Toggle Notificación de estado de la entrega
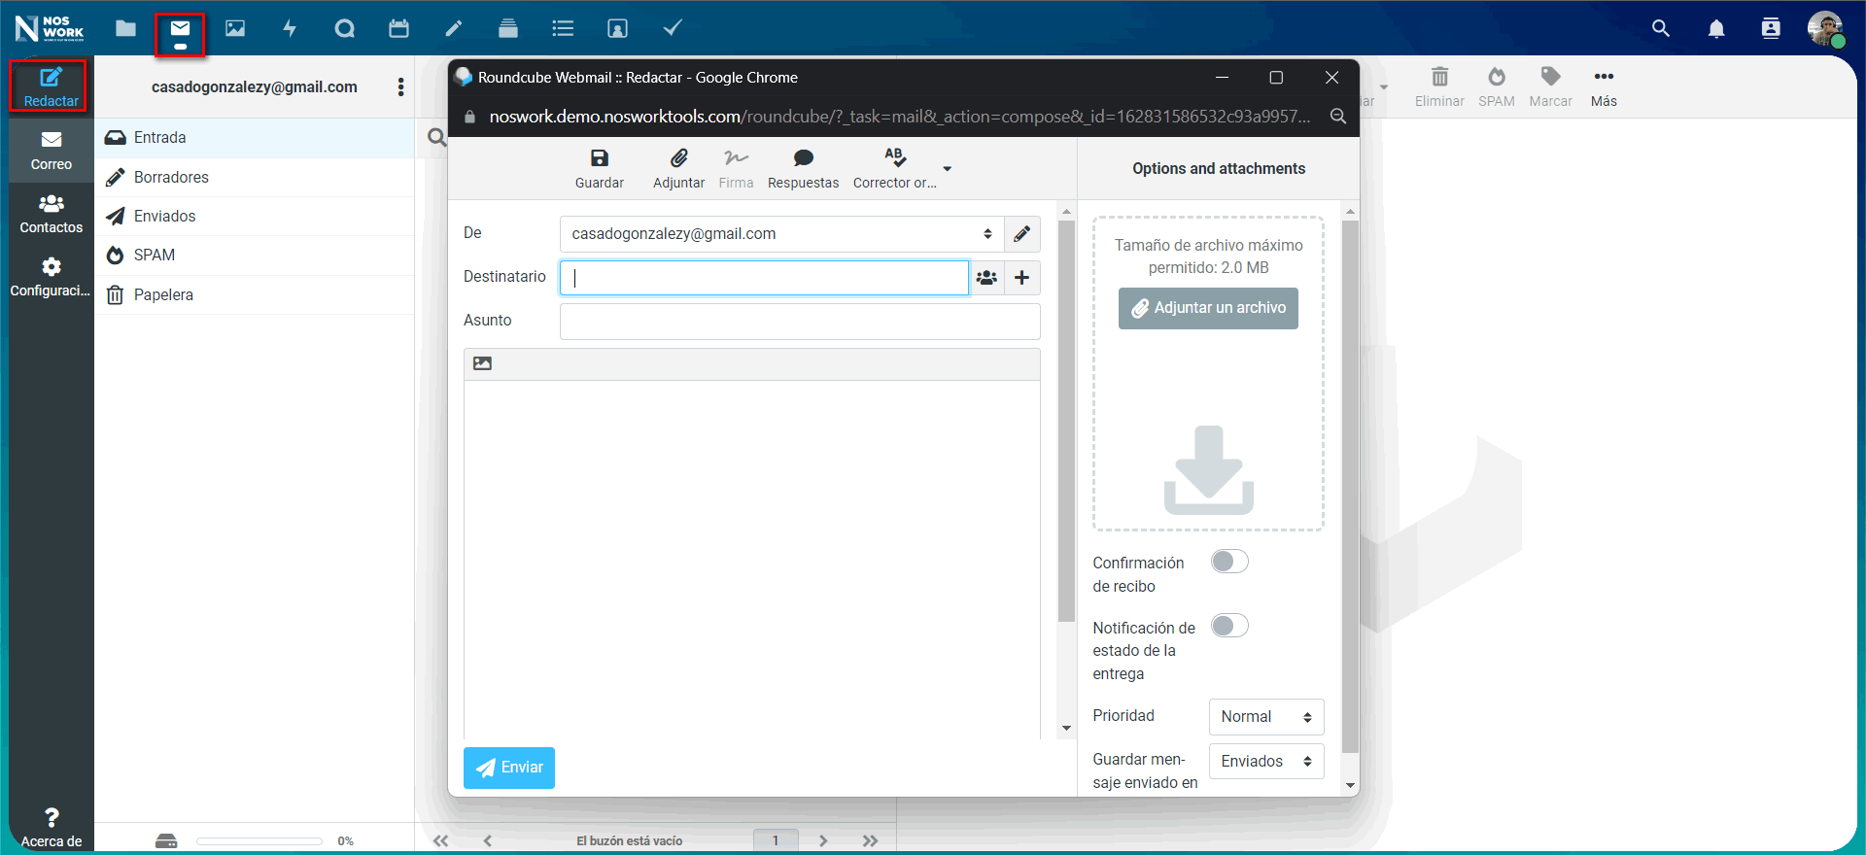Screen dimensions: 1866x855 [x=1229, y=626]
